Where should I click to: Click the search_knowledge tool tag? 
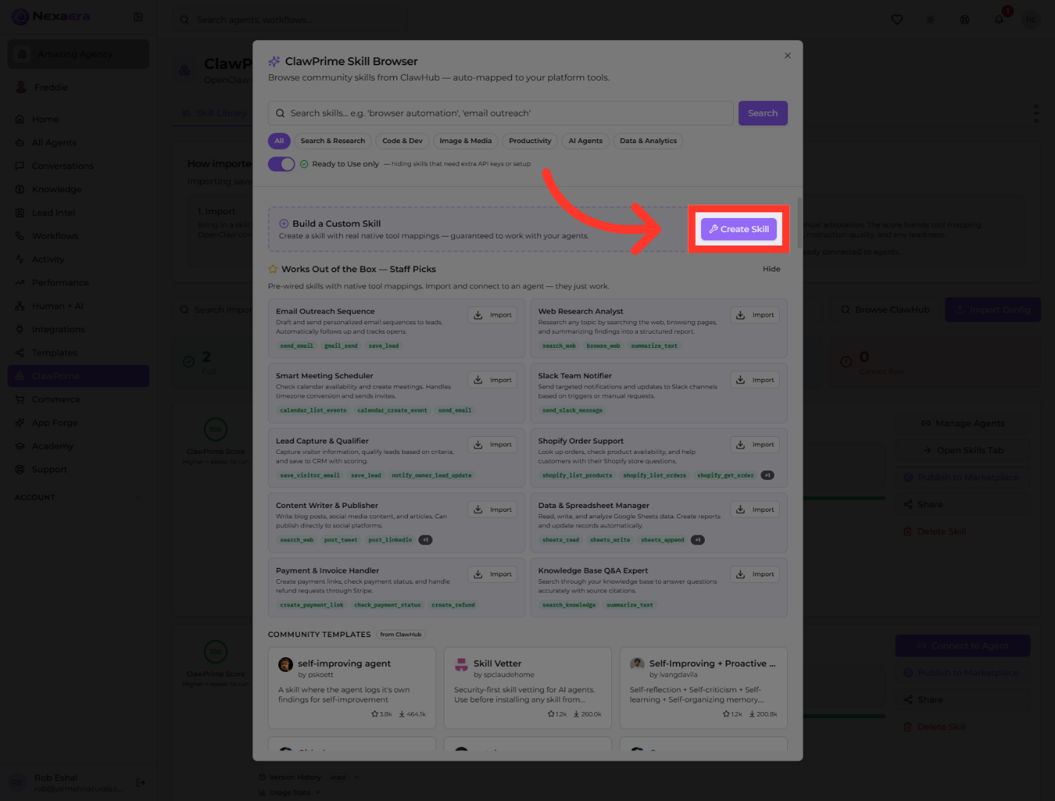[569, 605]
